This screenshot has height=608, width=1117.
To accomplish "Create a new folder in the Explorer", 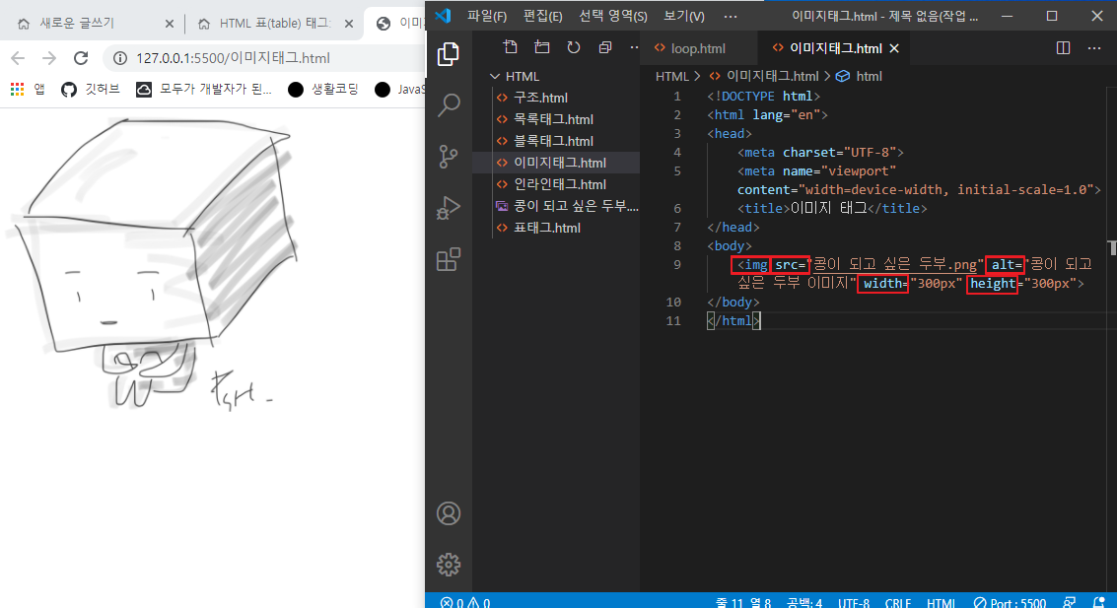I will (x=541, y=46).
